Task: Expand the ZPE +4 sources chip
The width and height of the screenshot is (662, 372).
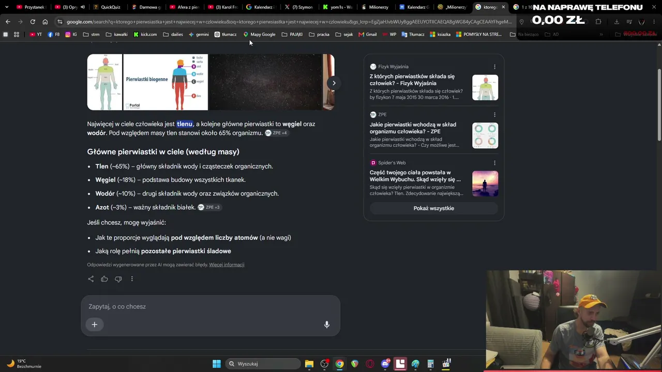Action: coord(276,133)
